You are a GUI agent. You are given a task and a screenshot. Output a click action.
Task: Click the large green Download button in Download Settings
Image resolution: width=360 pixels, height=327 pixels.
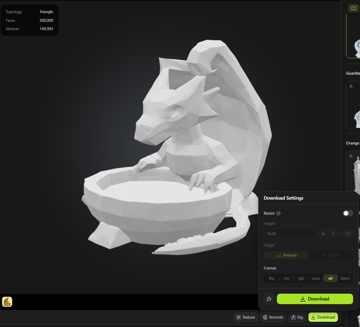coord(315,299)
